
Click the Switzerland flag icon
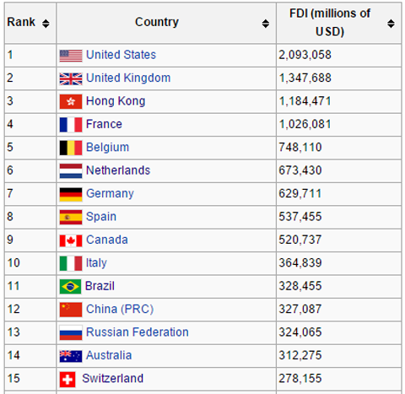[67, 379]
